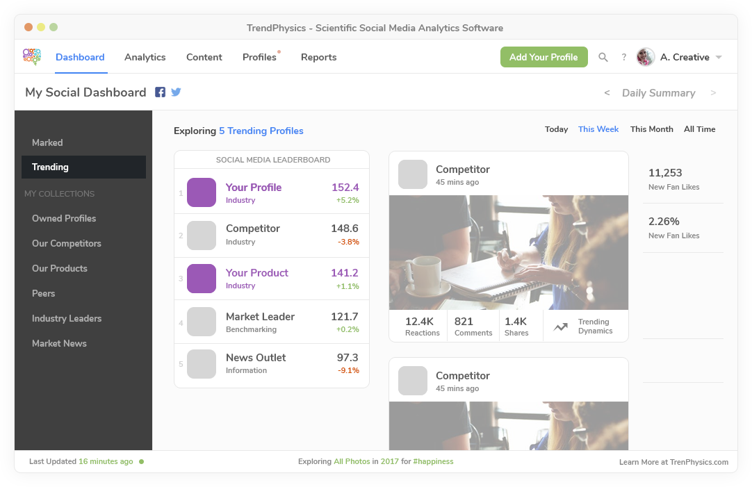This screenshot has height=487, width=752.
Task: Open the Dashboard tab
Action: click(x=80, y=57)
